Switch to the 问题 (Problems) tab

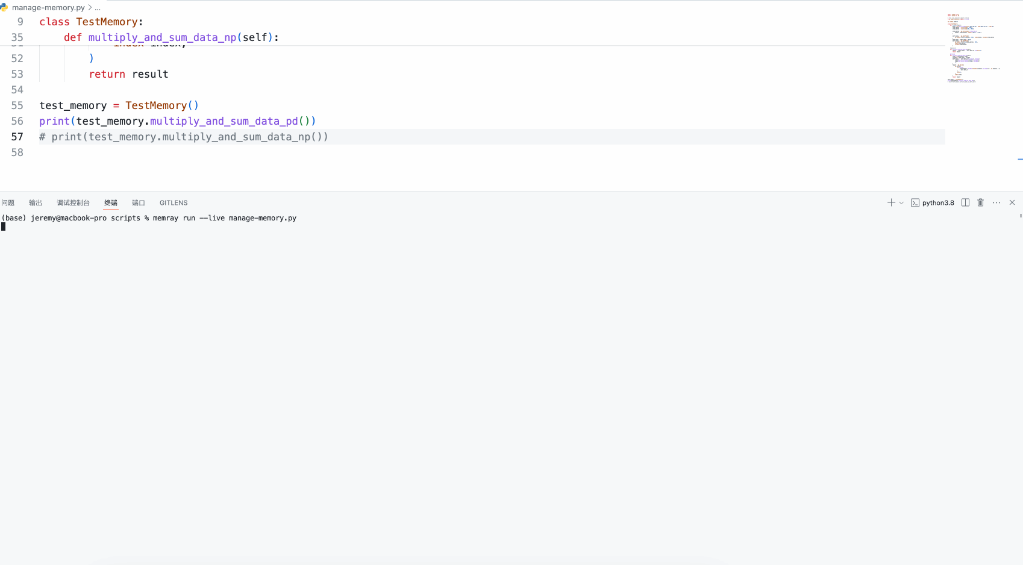click(x=8, y=203)
